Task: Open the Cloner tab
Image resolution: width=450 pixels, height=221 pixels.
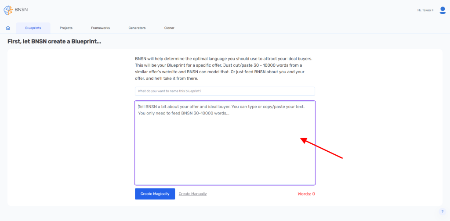Action: [x=169, y=28]
